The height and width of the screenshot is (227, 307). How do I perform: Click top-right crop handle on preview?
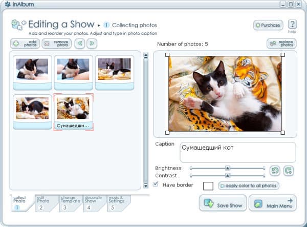click(283, 55)
